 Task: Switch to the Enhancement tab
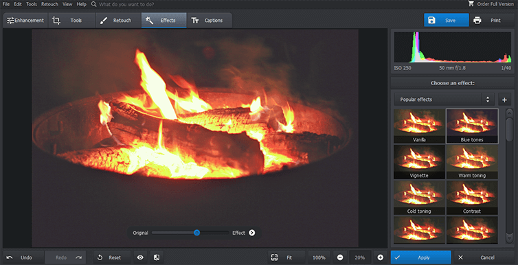pyautogui.click(x=25, y=21)
